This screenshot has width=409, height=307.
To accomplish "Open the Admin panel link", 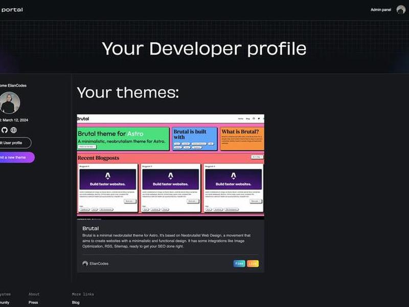I will click(x=381, y=10).
